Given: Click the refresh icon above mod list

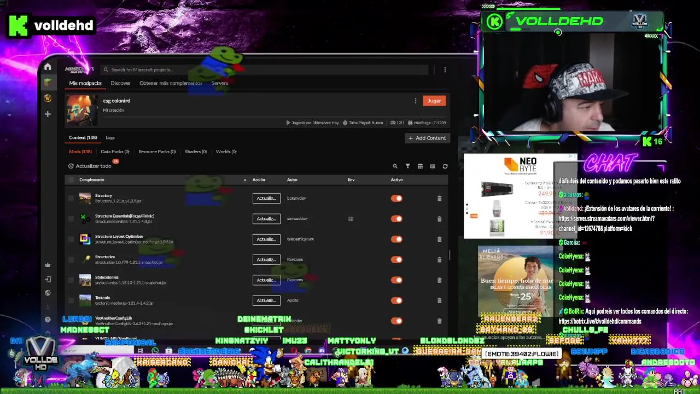Looking at the screenshot, I should coord(445,166).
